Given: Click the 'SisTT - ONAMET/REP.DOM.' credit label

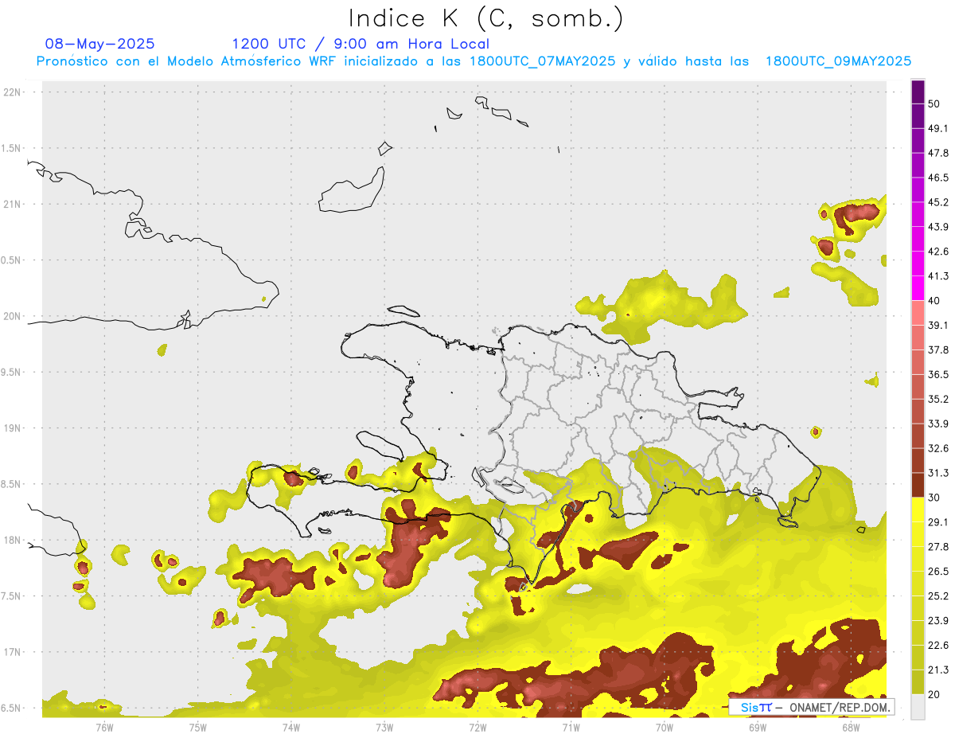Looking at the screenshot, I should (x=811, y=707).
